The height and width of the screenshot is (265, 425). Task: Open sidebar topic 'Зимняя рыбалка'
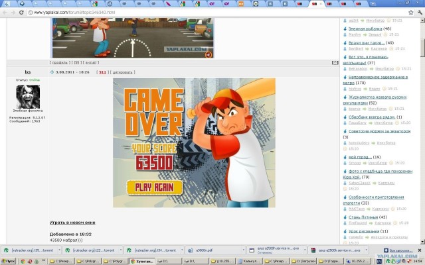point(365,28)
